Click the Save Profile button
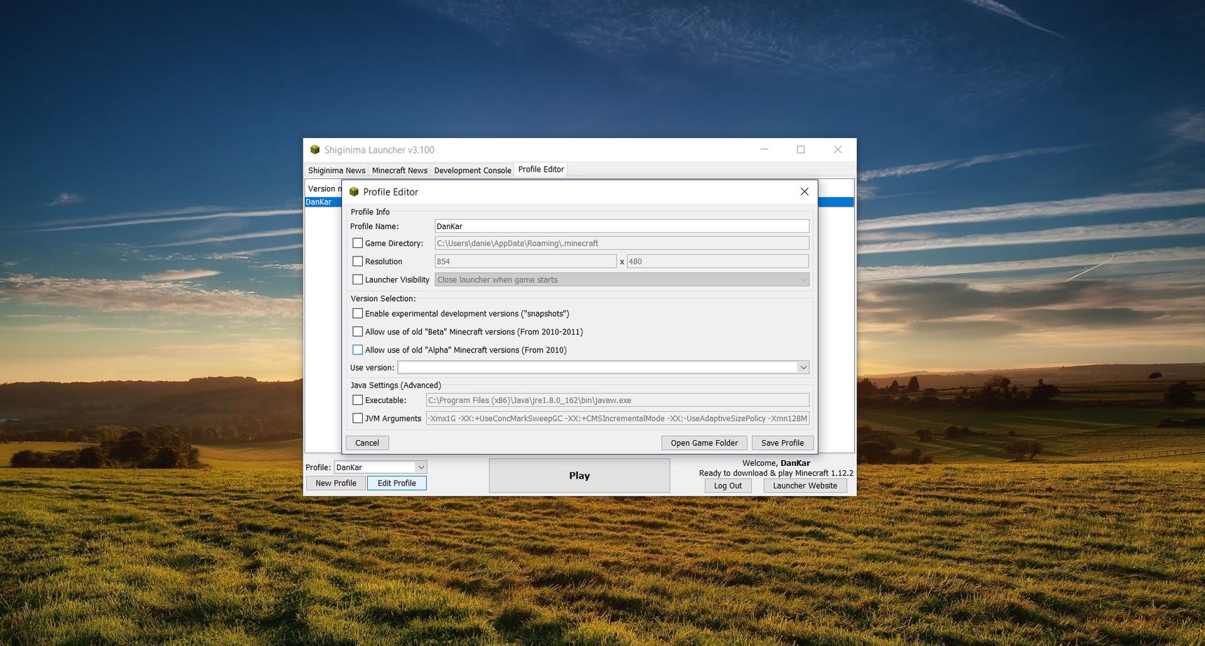 click(783, 443)
